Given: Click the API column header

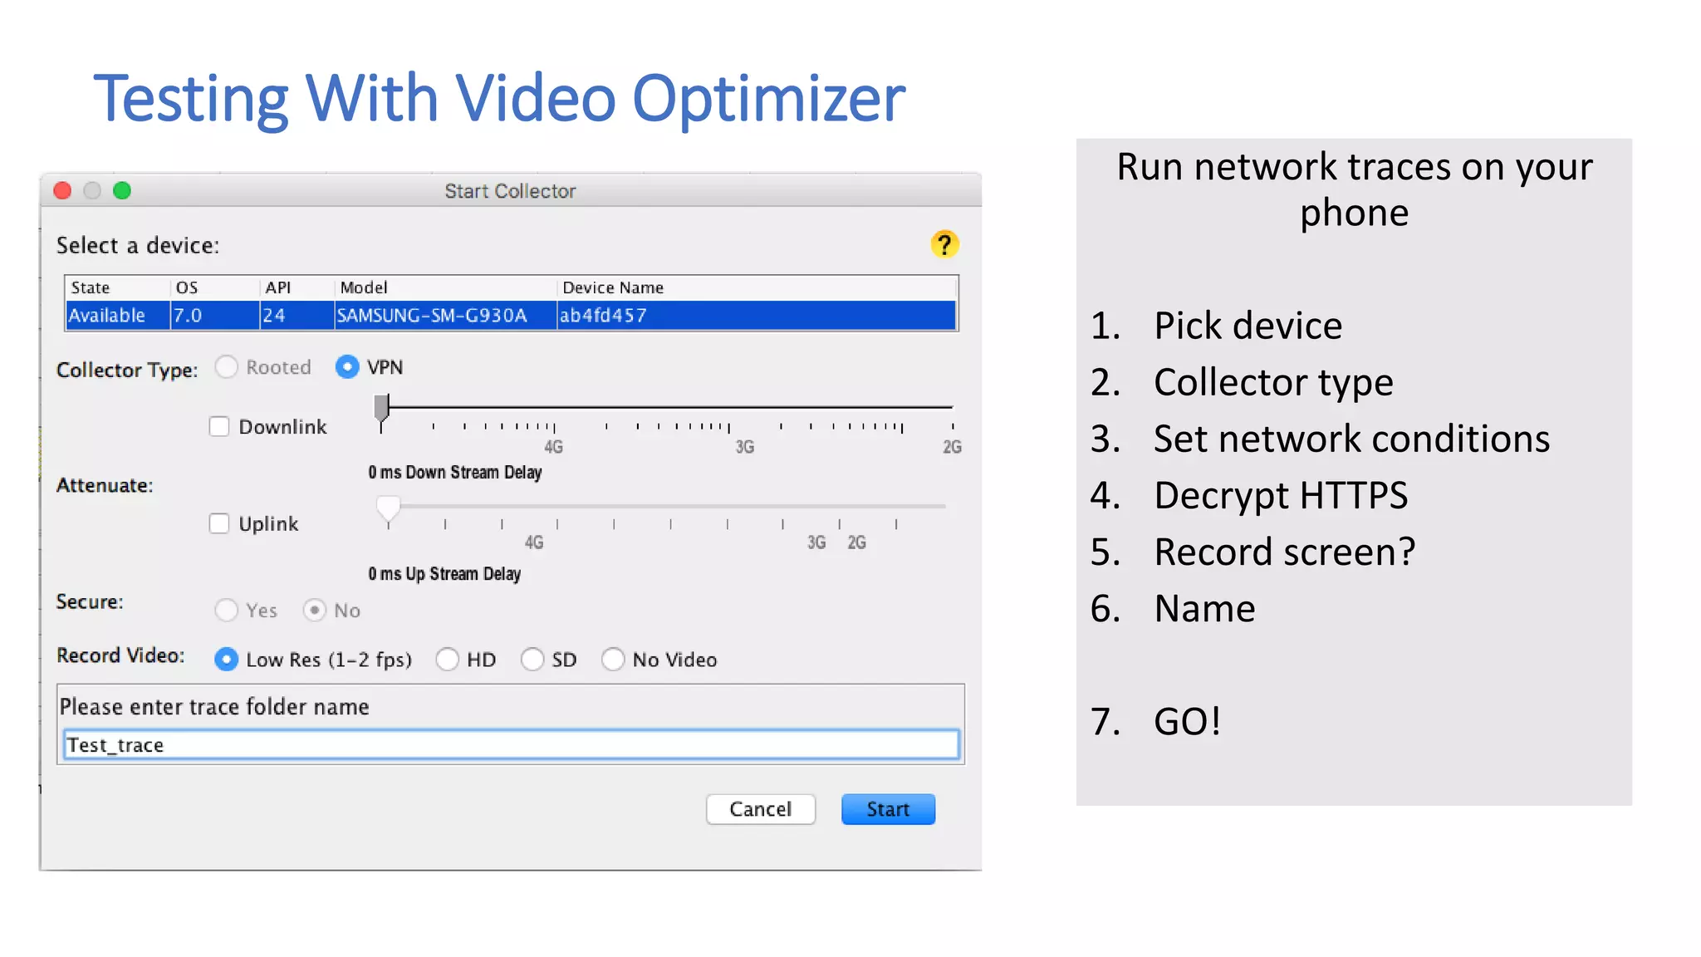Looking at the screenshot, I should (297, 287).
